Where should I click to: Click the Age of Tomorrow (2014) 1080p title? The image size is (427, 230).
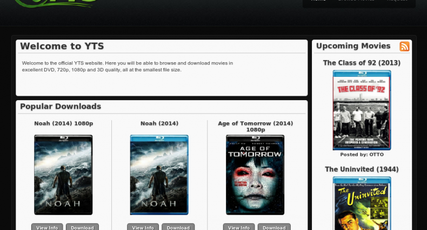click(x=255, y=126)
